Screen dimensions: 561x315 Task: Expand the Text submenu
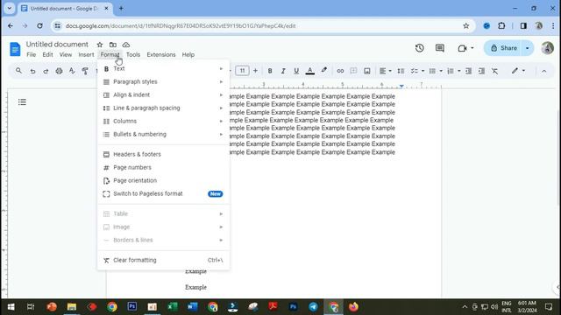[x=163, y=68]
